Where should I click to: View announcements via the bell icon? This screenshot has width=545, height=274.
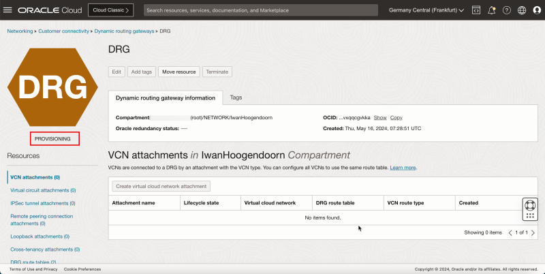pos(491,10)
